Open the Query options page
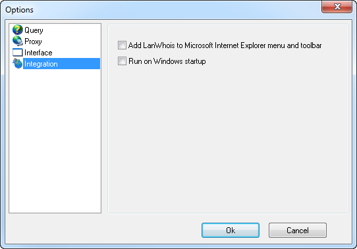This screenshot has height=249, width=357. pos(34,30)
